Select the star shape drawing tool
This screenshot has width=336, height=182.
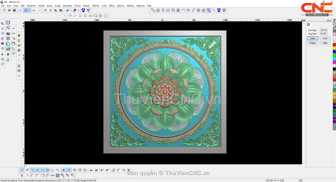(x=101, y=16)
